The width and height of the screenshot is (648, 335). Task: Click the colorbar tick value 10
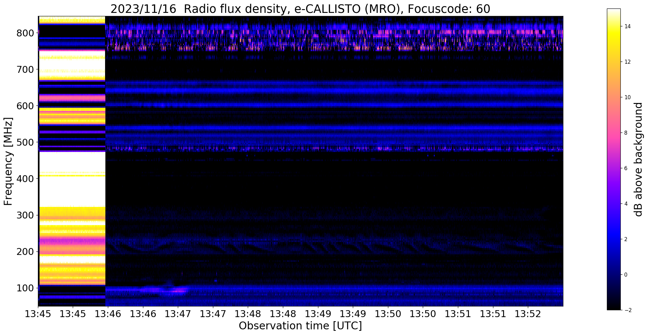pos(627,97)
